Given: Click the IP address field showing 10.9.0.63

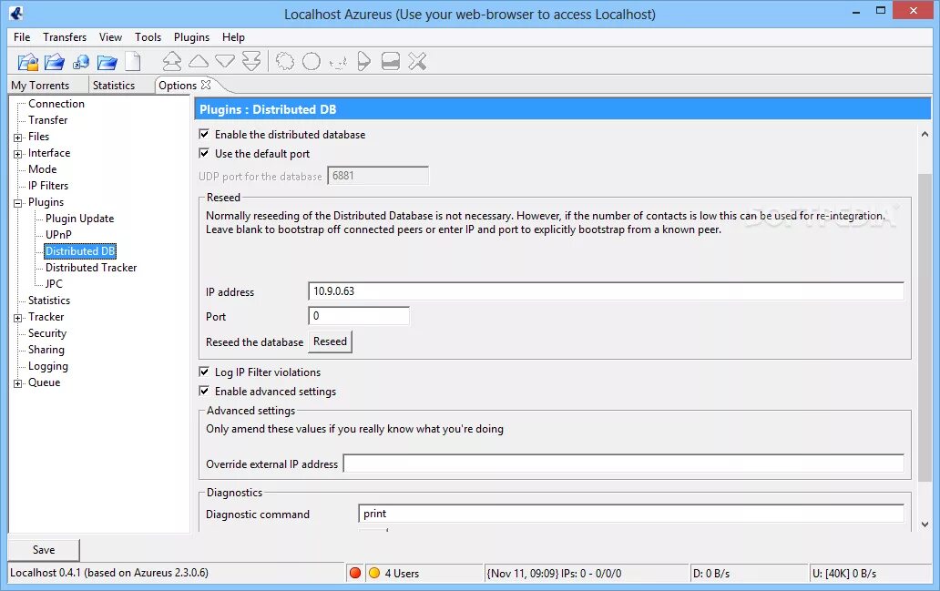Looking at the screenshot, I should 606,291.
